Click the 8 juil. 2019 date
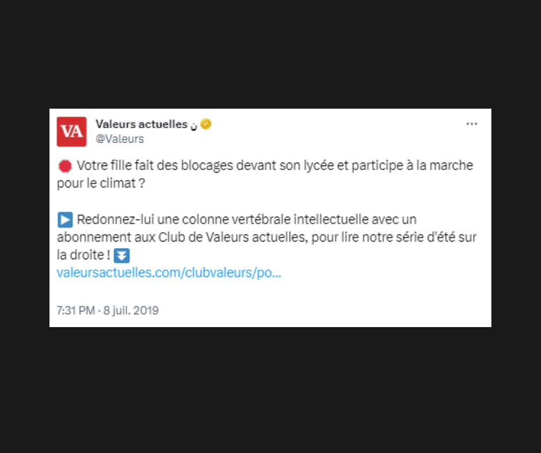Image resolution: width=541 pixels, height=453 pixels. point(131,310)
